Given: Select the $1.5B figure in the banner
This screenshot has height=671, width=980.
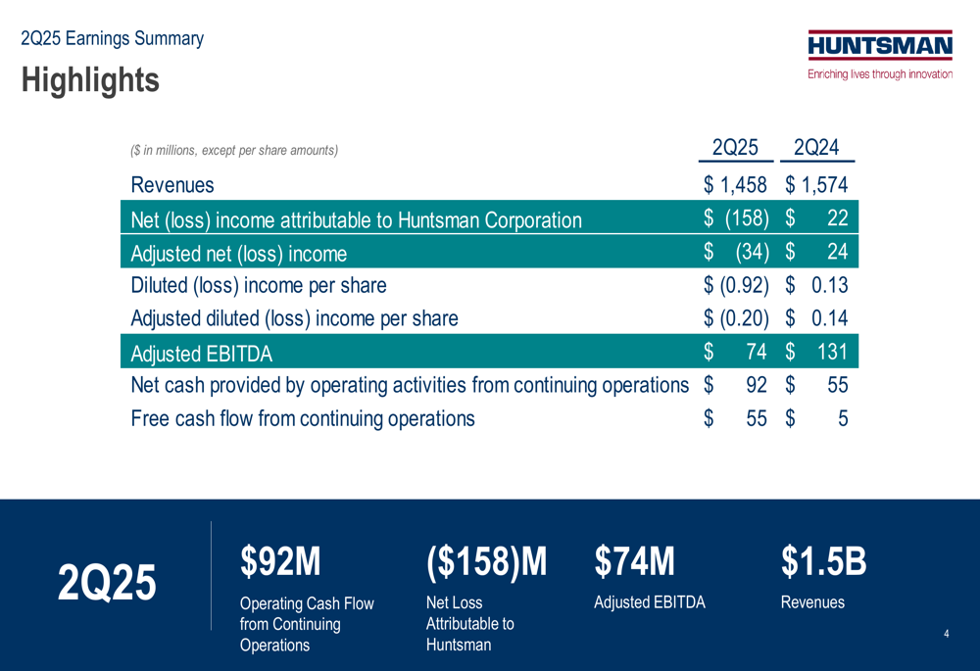Looking at the screenshot, I should coord(824,560).
